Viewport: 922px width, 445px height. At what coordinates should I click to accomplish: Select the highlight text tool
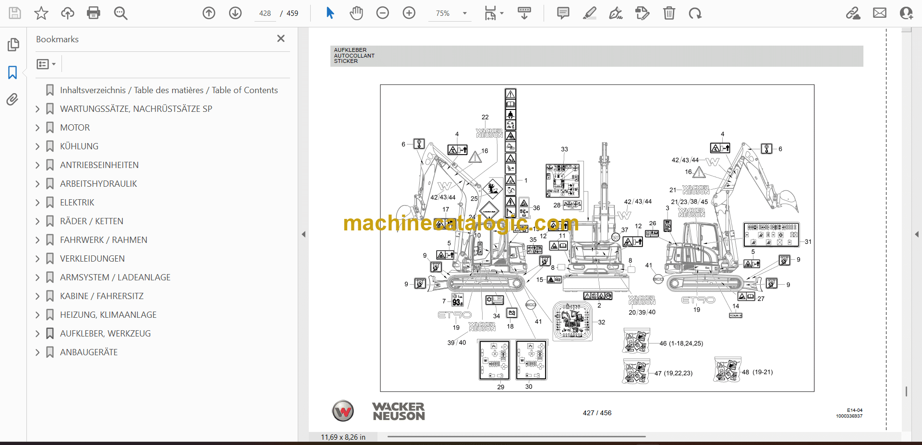click(590, 13)
